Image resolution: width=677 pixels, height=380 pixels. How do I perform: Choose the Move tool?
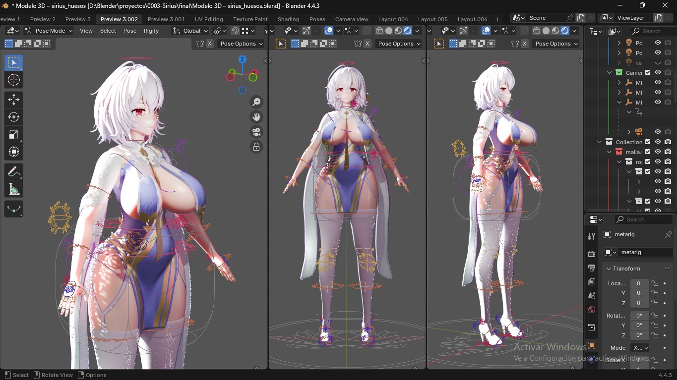tap(14, 100)
